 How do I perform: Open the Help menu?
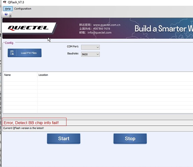(8, 9)
